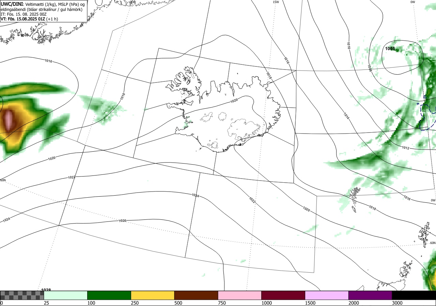Viewport: 436px width, 306px height.
Task: Click the 'eldingaábendi' description line
Action: [41, 10]
